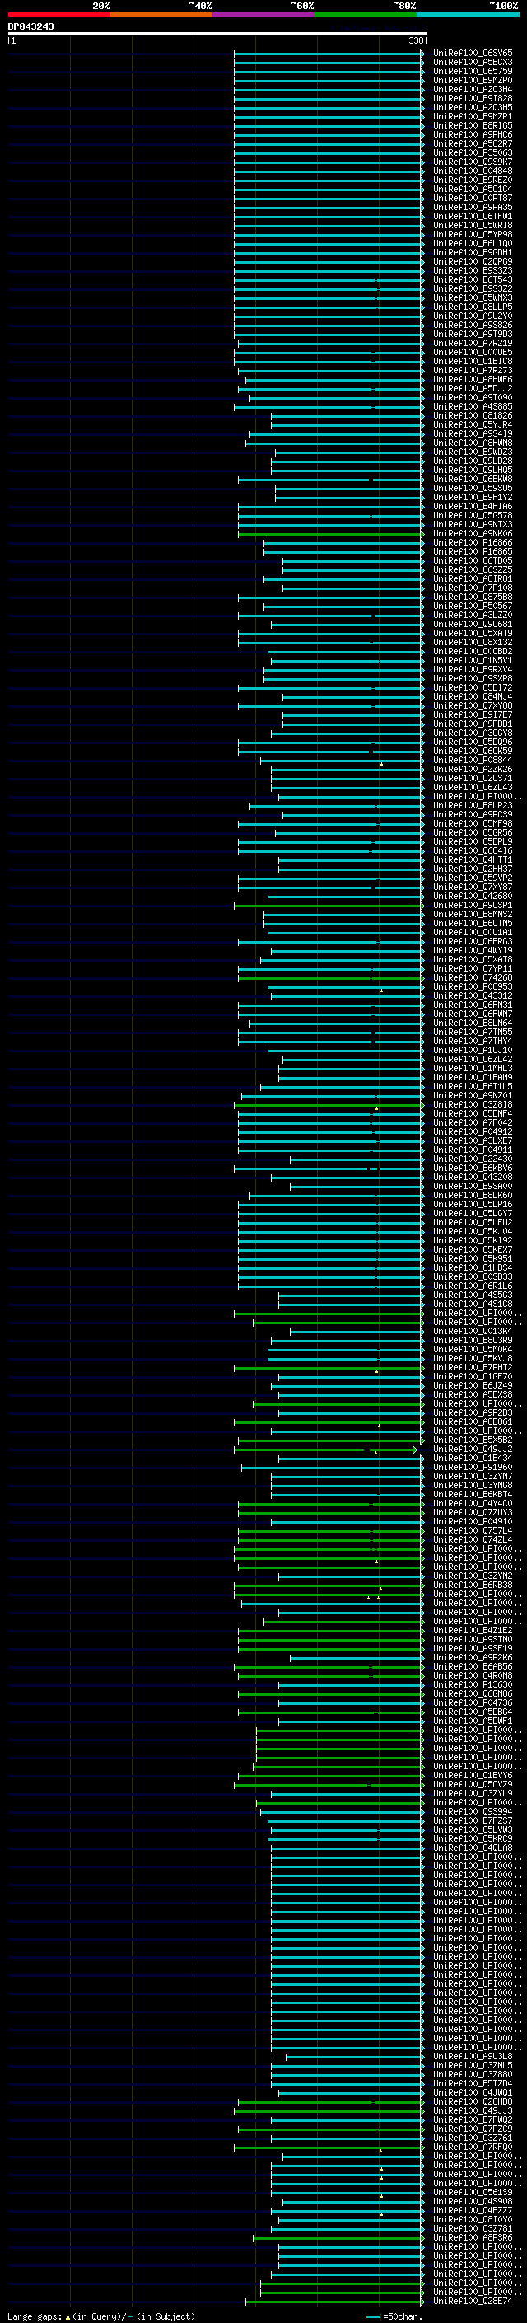527x2323 pixels.
Task: Select hit UniRef100_C1EIC8
Action: [x=473, y=362]
